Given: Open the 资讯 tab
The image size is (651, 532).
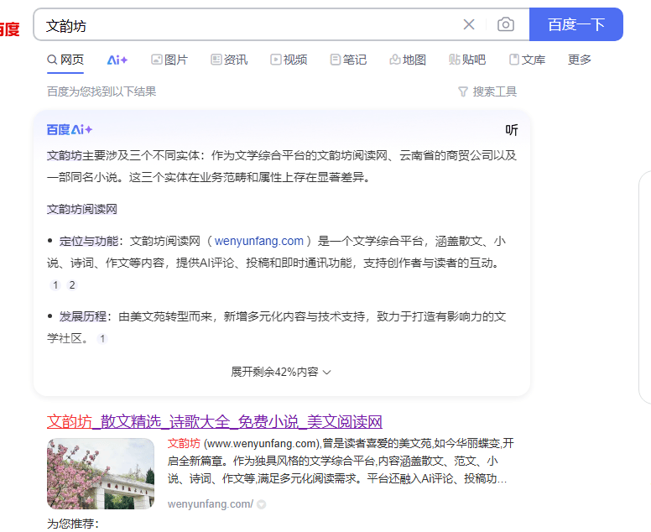Looking at the screenshot, I should click(229, 60).
